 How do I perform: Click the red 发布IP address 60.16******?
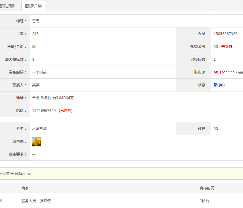(224, 72)
